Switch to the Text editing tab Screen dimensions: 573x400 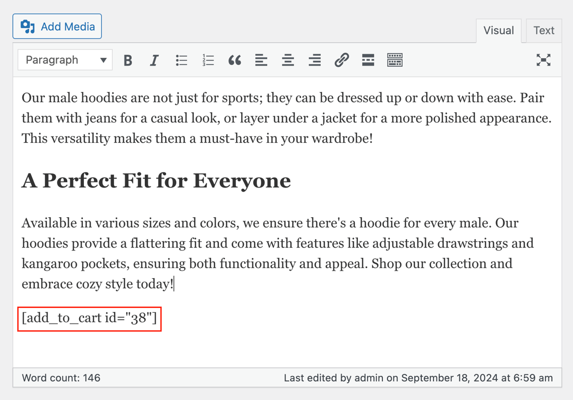[543, 30]
